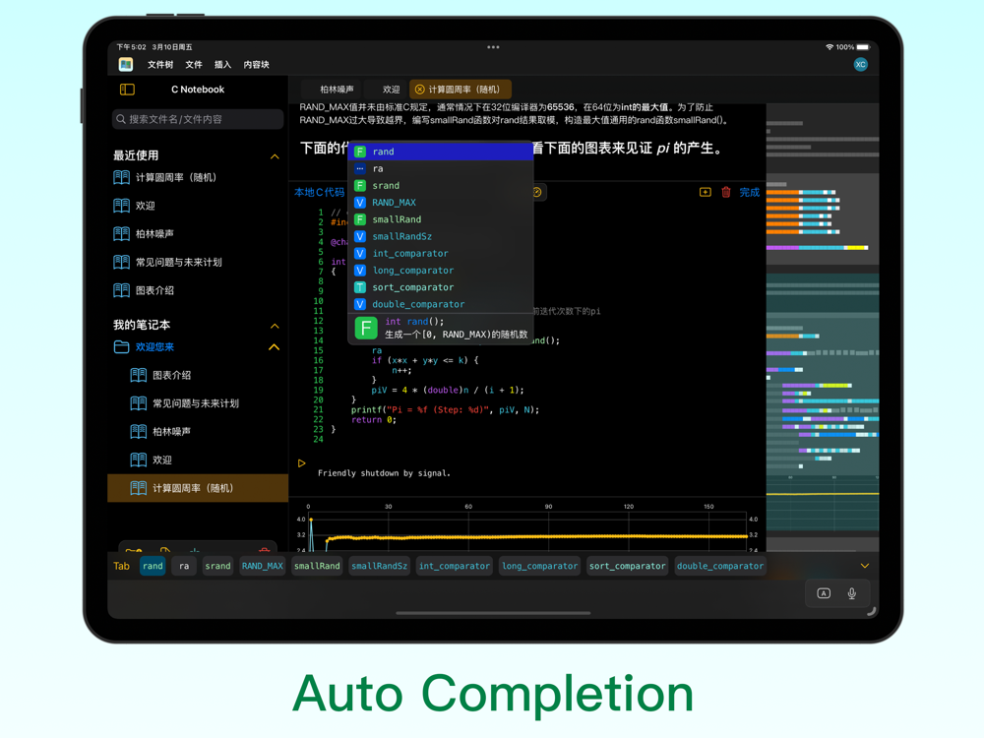Click the code minimap preview
Image resolution: width=984 pixels, height=738 pixels.
[x=822, y=327]
